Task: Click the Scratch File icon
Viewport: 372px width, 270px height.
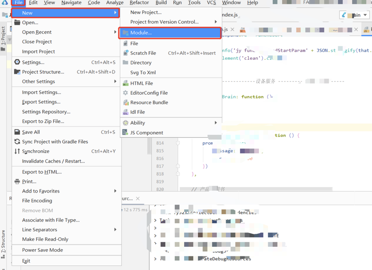Action: click(126, 53)
